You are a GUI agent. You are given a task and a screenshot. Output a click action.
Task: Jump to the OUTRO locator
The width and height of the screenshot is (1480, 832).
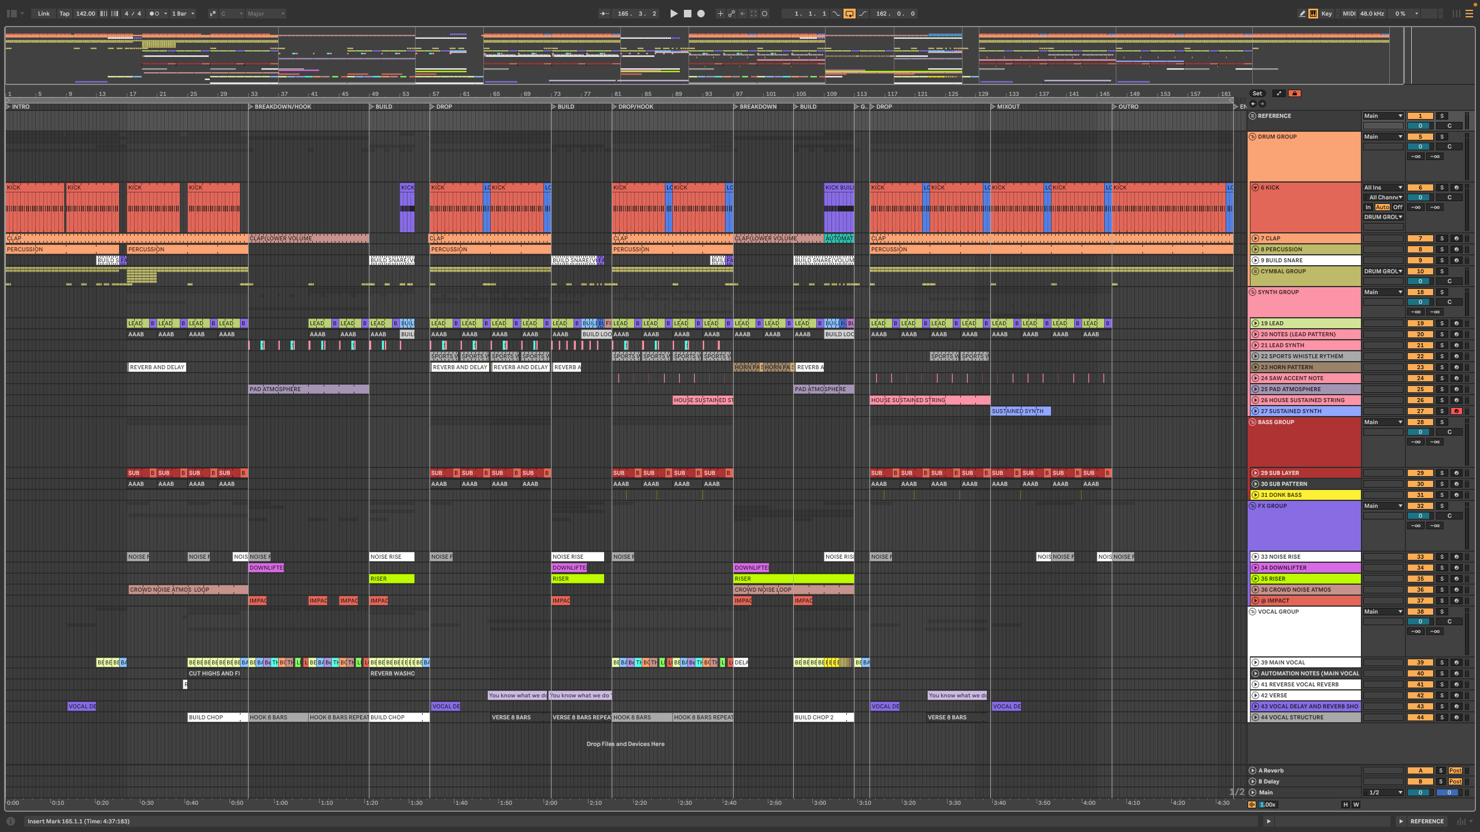pos(1125,106)
